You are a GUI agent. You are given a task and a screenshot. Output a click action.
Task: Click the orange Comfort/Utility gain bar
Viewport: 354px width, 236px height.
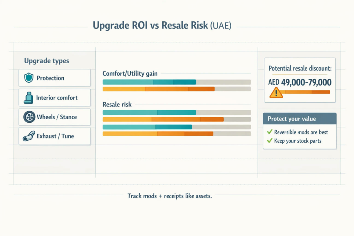pos(158,89)
